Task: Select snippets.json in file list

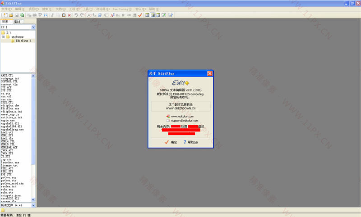Action: click(x=11, y=196)
